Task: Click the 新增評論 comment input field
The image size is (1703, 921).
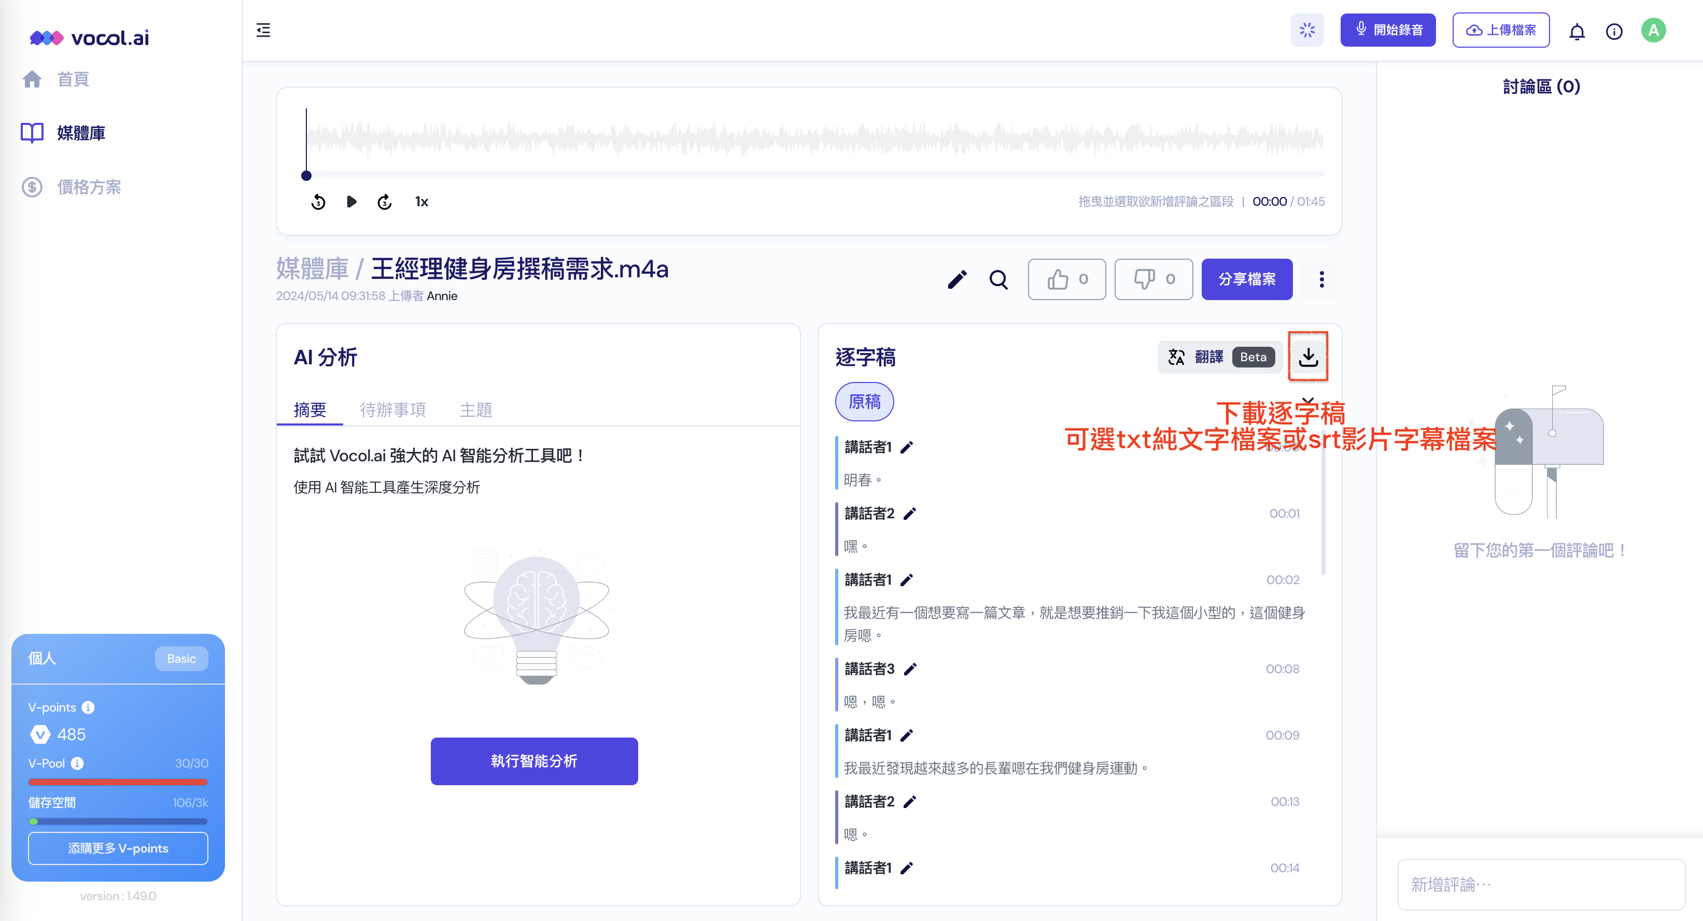Action: click(x=1540, y=884)
